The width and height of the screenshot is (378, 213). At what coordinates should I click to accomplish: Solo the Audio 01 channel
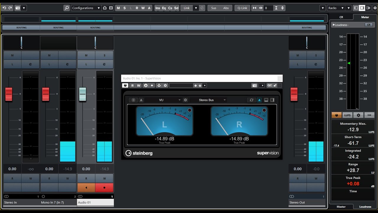pos(105,55)
